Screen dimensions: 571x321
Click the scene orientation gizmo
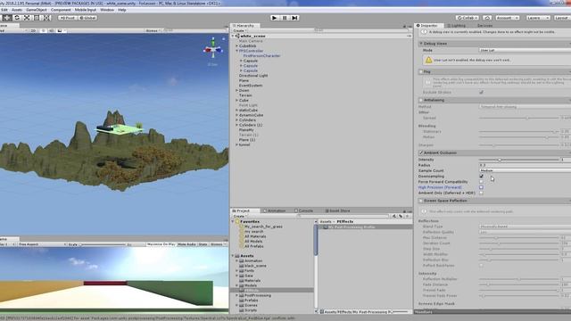click(x=213, y=50)
